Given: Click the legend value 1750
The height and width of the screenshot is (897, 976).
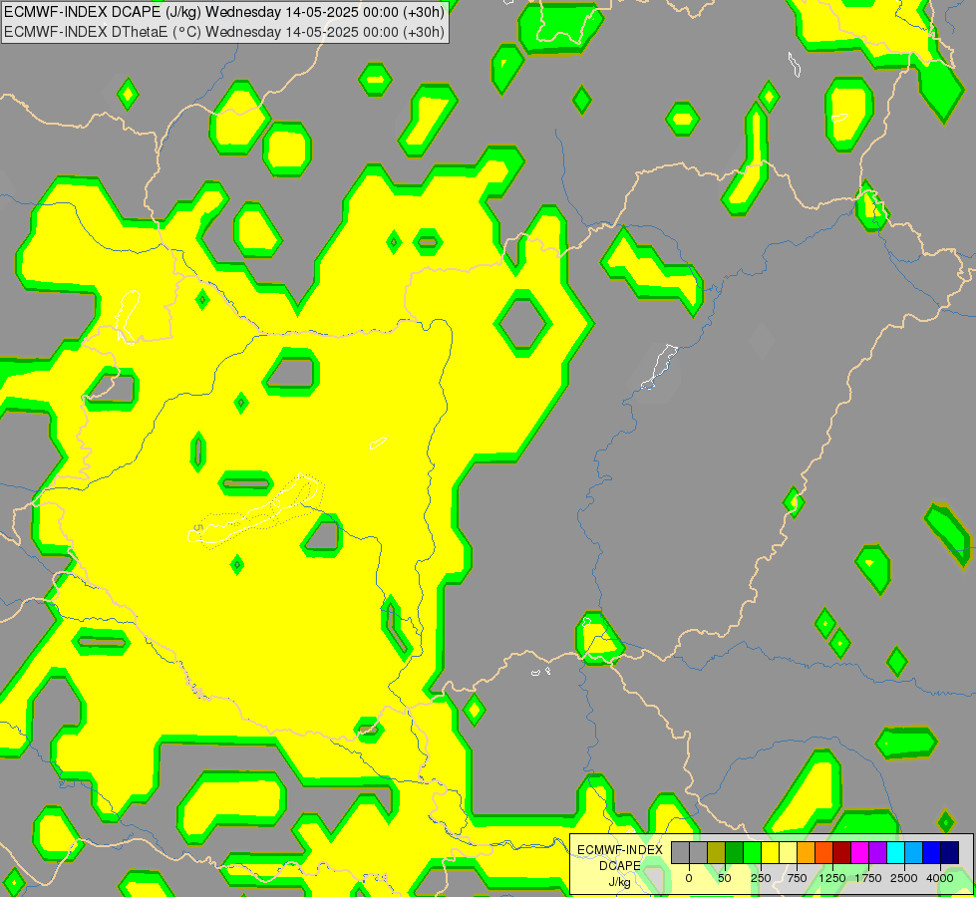Looking at the screenshot, I should tap(868, 878).
